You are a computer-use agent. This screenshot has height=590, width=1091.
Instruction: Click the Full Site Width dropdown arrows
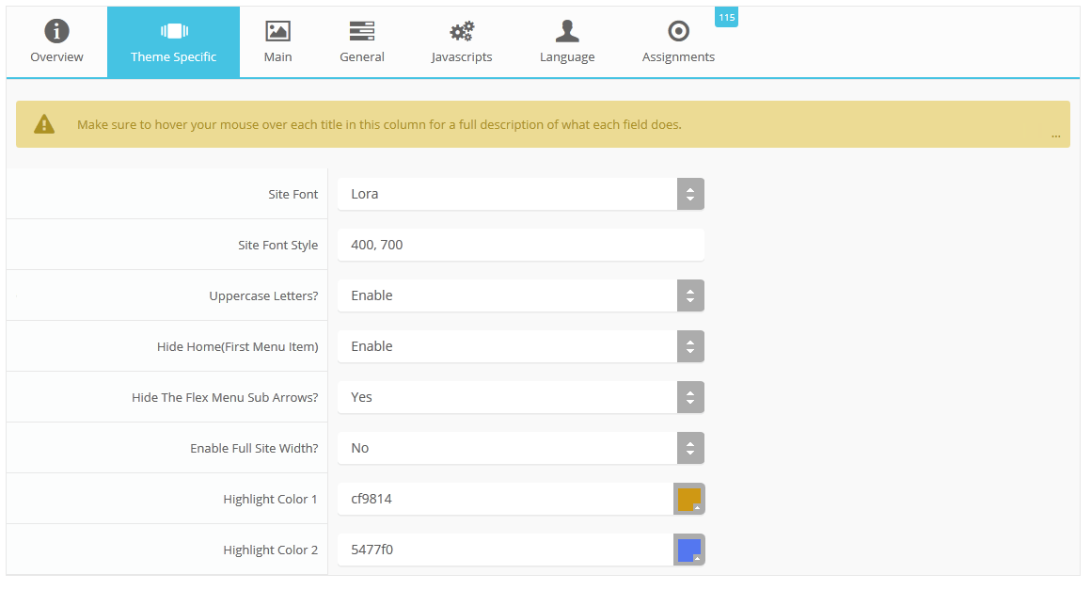coord(690,448)
